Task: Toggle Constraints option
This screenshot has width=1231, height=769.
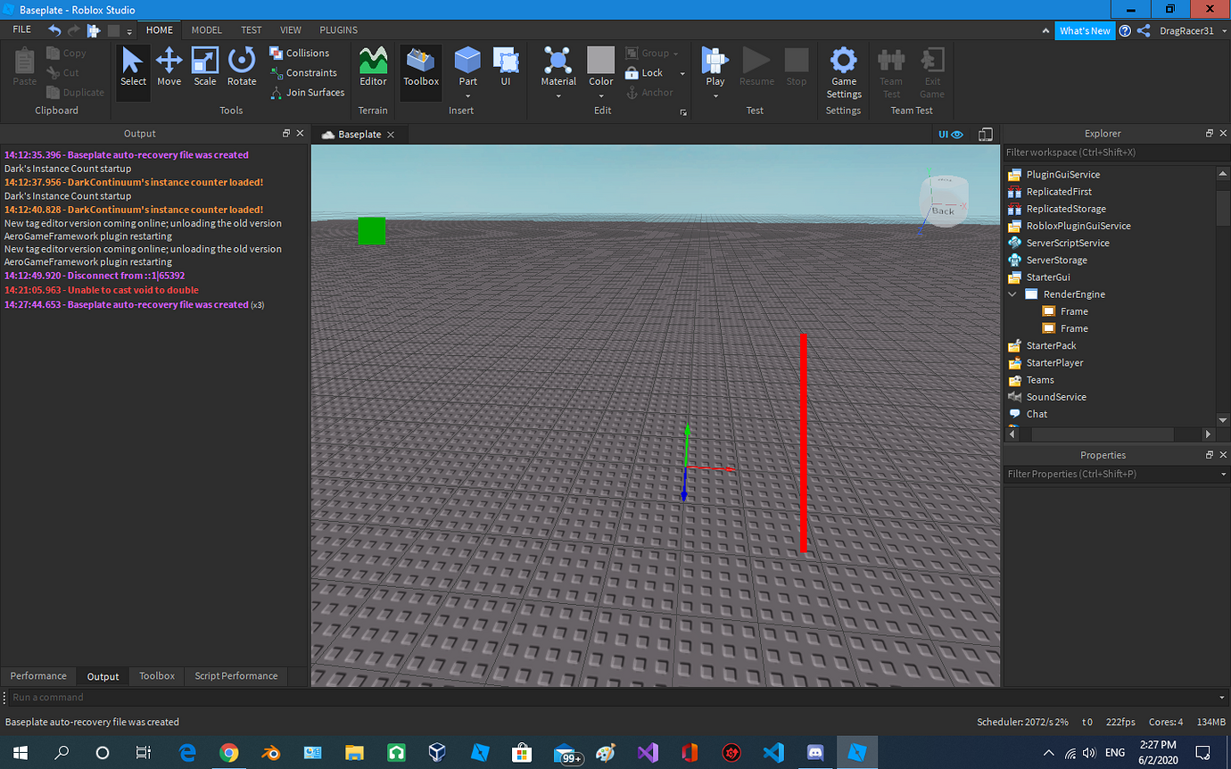Action: (x=303, y=73)
